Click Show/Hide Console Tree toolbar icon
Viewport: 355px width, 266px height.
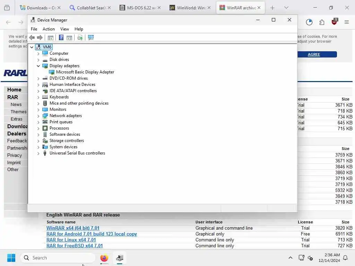coord(51,37)
